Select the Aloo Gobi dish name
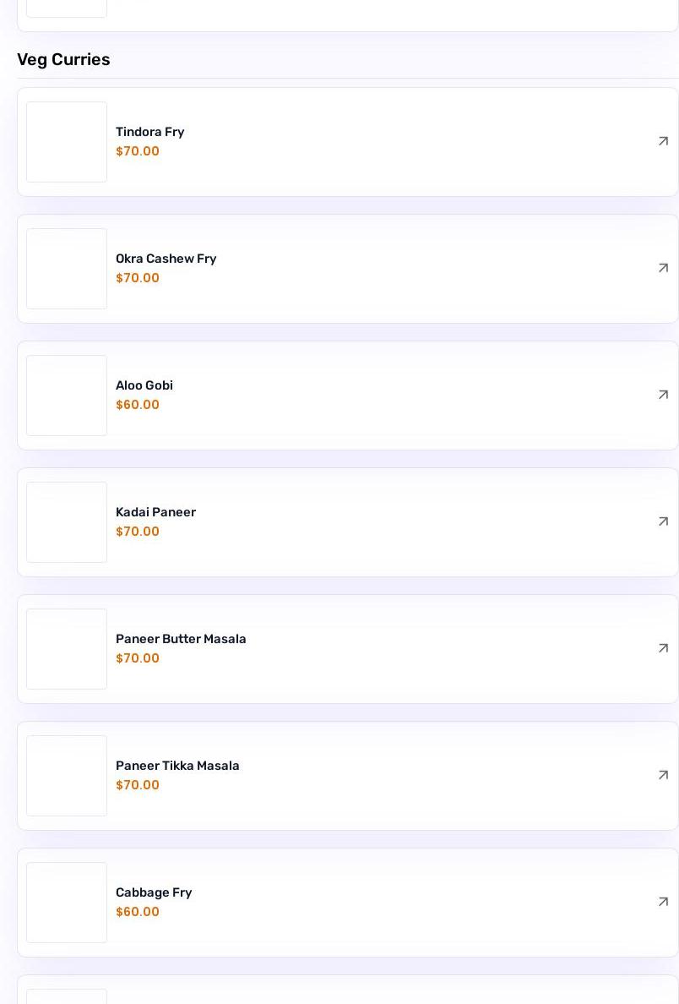679x1004 pixels. (x=144, y=385)
